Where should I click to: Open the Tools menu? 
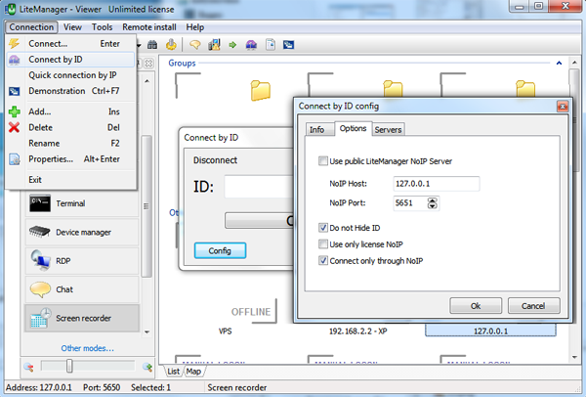tap(102, 27)
